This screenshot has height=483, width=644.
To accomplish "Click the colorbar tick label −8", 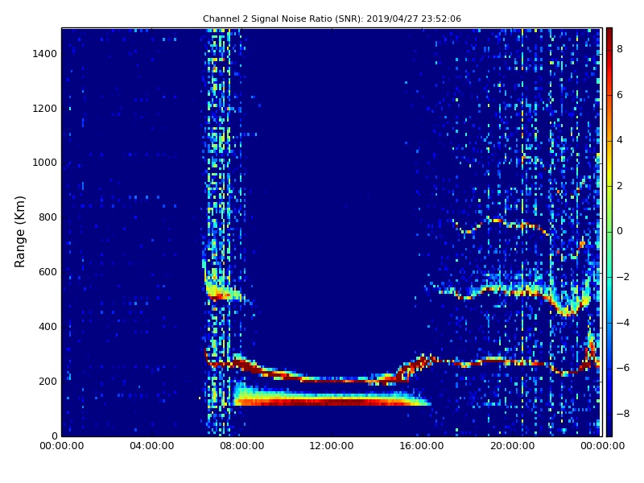I will tap(623, 414).
